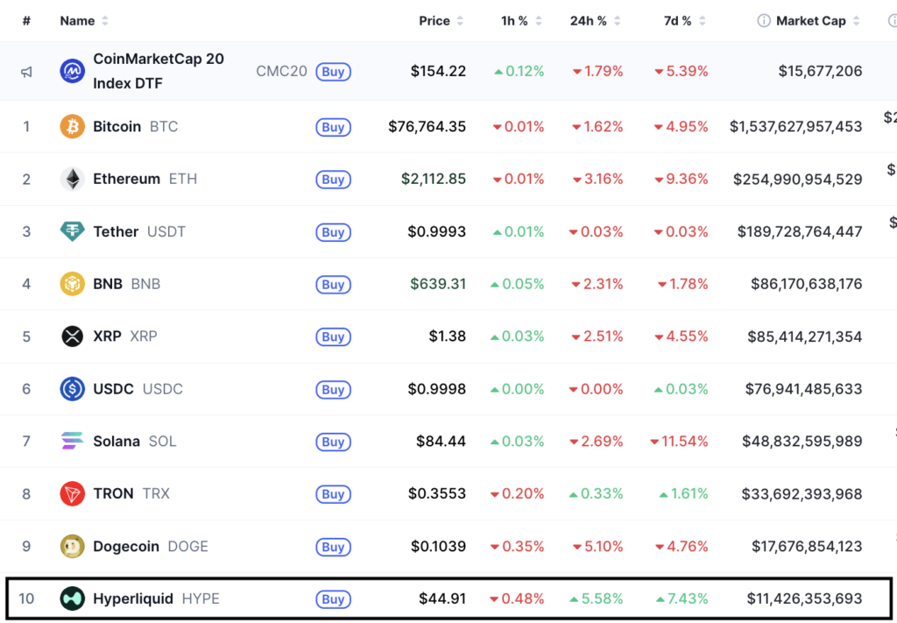897x623 pixels.
Task: Sort by the # rank column
Action: (26, 21)
